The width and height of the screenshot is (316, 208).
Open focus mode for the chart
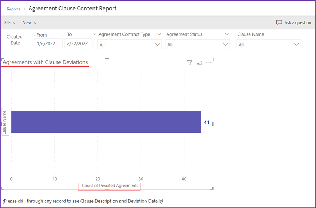(x=199, y=63)
